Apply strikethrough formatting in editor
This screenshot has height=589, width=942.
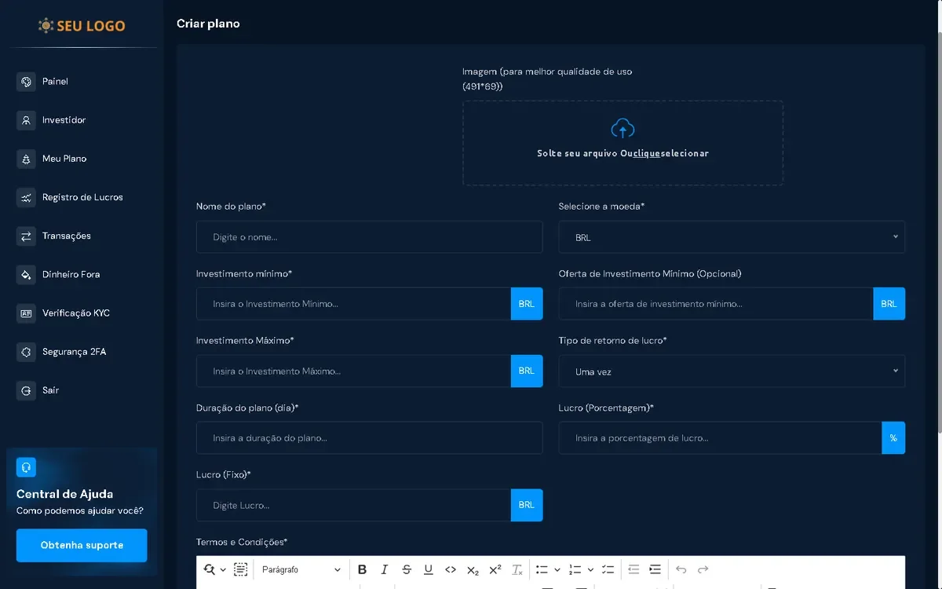coord(406,569)
